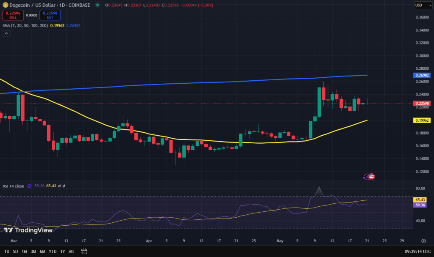Viewport: 434px width, 257px height.
Task: Click the May label on the time axis
Action: point(280,241)
